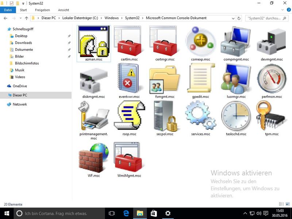Select Downloads in the Schnellzugriff list
Viewport: 292px width, 219px height.
(23, 43)
